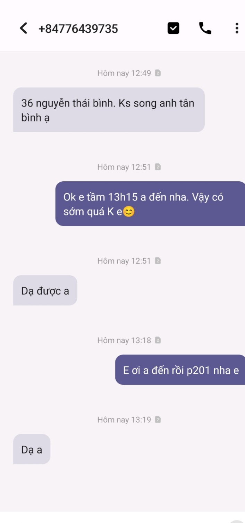Tap SIM icon beside first 12:49 timestamp
245x523 pixels.
(x=158, y=73)
